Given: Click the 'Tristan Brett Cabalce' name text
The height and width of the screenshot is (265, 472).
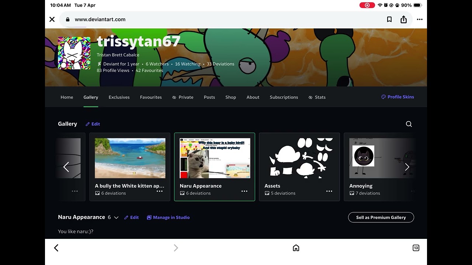Looking at the screenshot, I should click(118, 55).
